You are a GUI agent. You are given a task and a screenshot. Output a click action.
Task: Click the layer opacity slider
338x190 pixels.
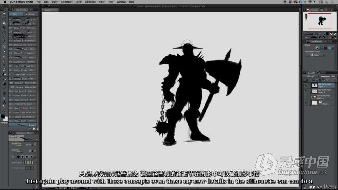tap(325, 76)
